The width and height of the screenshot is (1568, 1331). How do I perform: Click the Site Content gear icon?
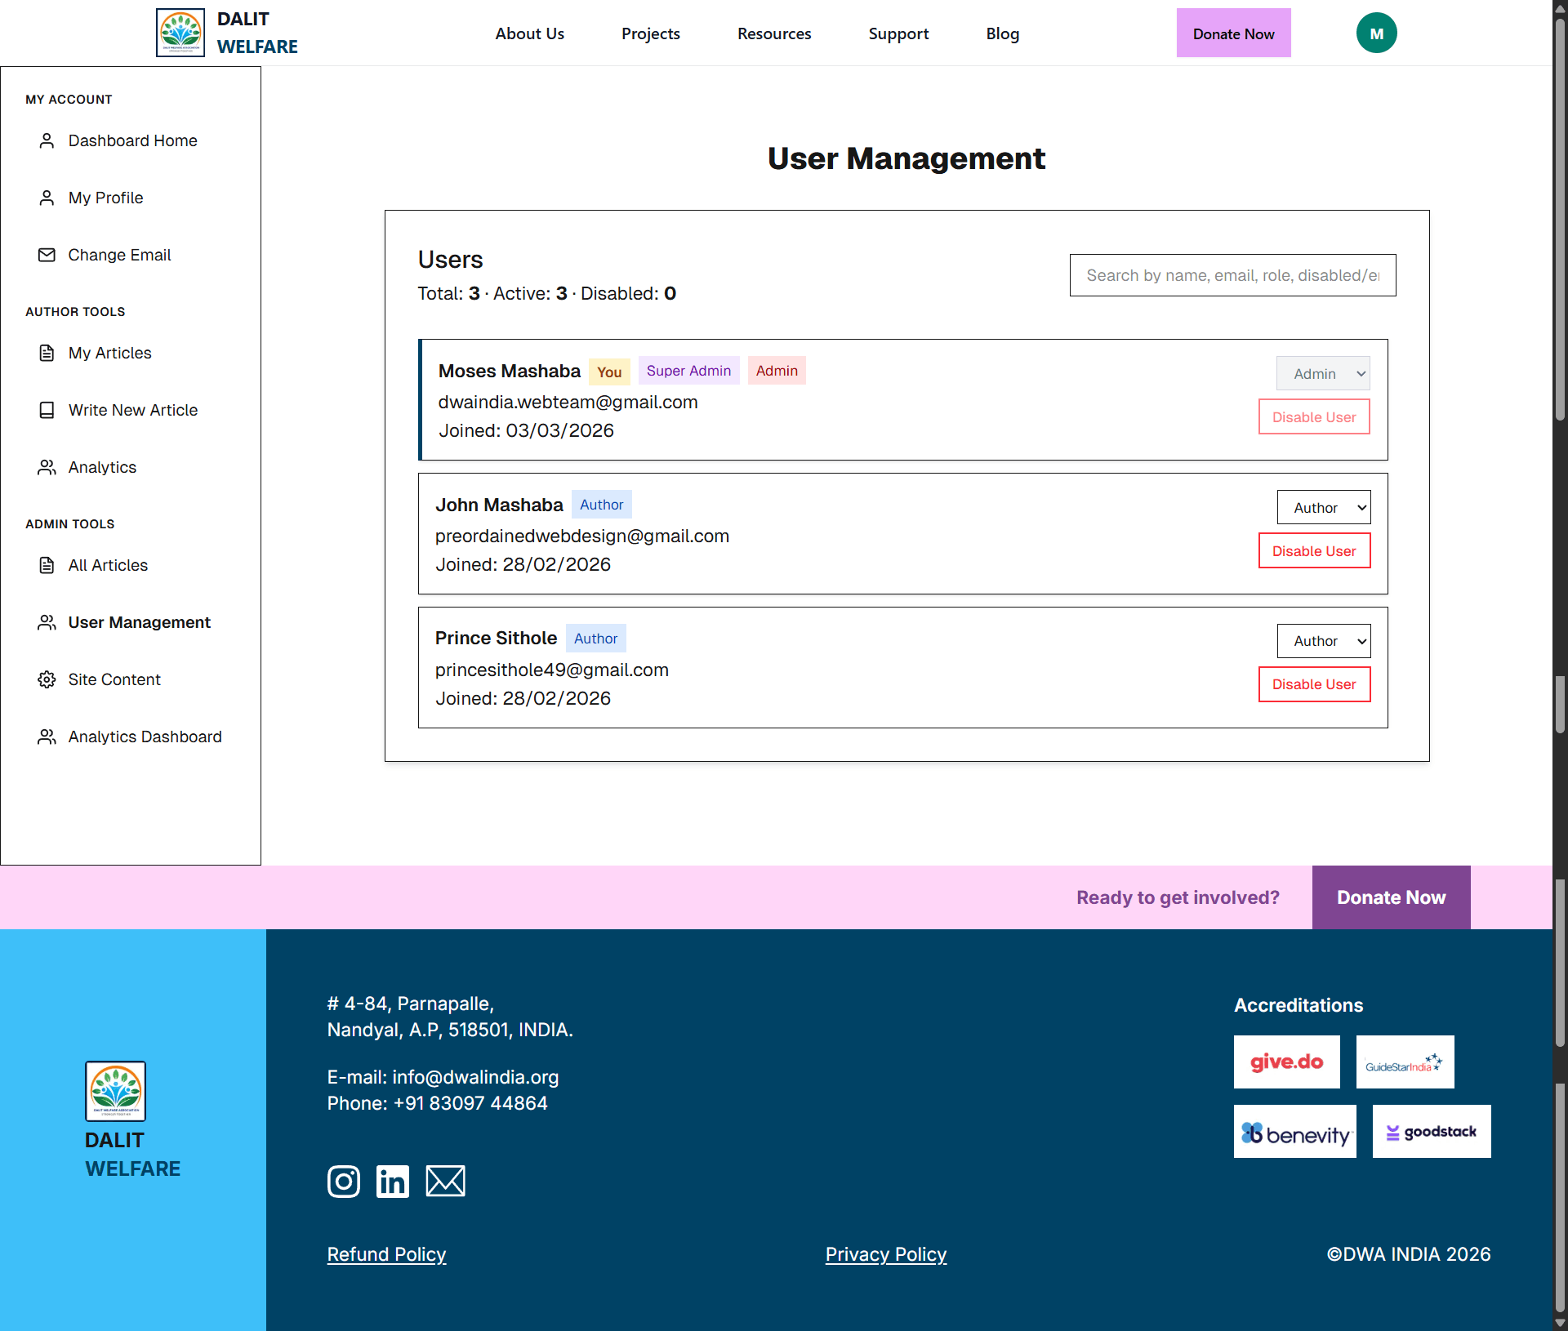point(47,679)
